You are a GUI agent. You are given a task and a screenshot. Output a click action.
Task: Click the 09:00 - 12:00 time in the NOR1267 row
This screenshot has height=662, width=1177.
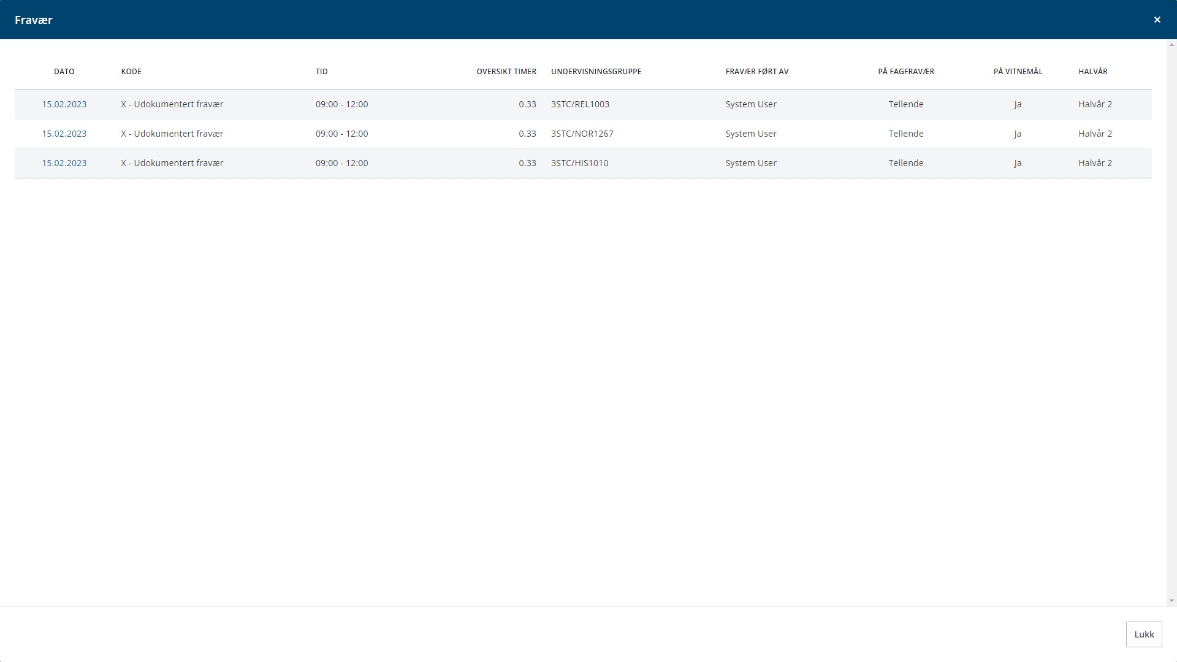[342, 134]
